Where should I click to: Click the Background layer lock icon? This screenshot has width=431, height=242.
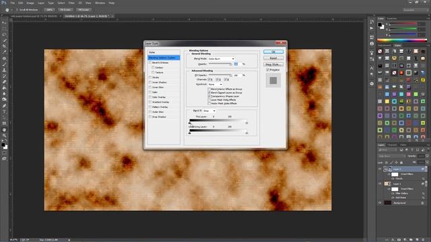coord(422,203)
